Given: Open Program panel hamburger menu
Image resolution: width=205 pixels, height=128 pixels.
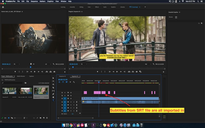Looking at the screenshot, I should [x=82, y=12].
